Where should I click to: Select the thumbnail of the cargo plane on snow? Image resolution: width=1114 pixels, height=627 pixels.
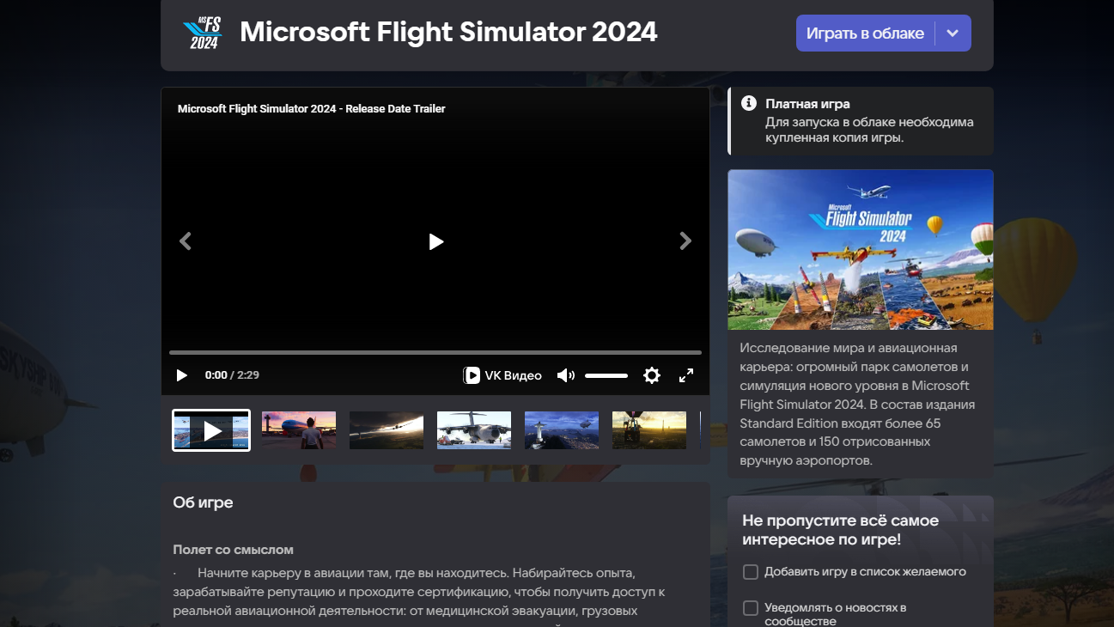[474, 430]
